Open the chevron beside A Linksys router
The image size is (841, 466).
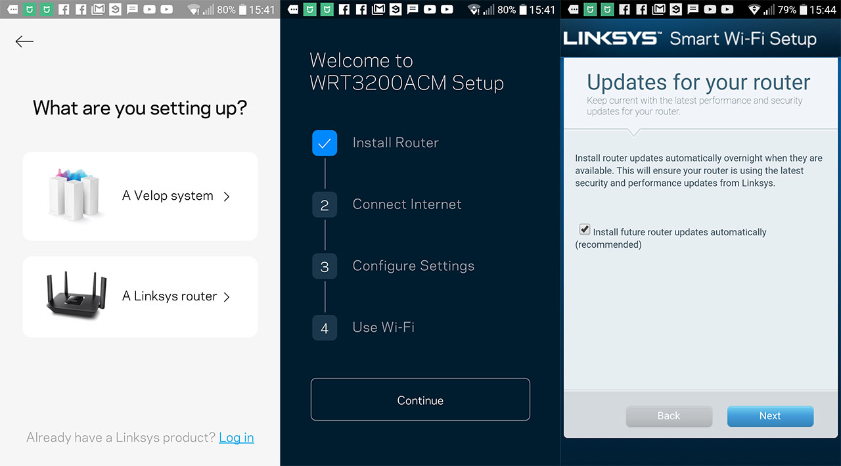pyautogui.click(x=227, y=297)
